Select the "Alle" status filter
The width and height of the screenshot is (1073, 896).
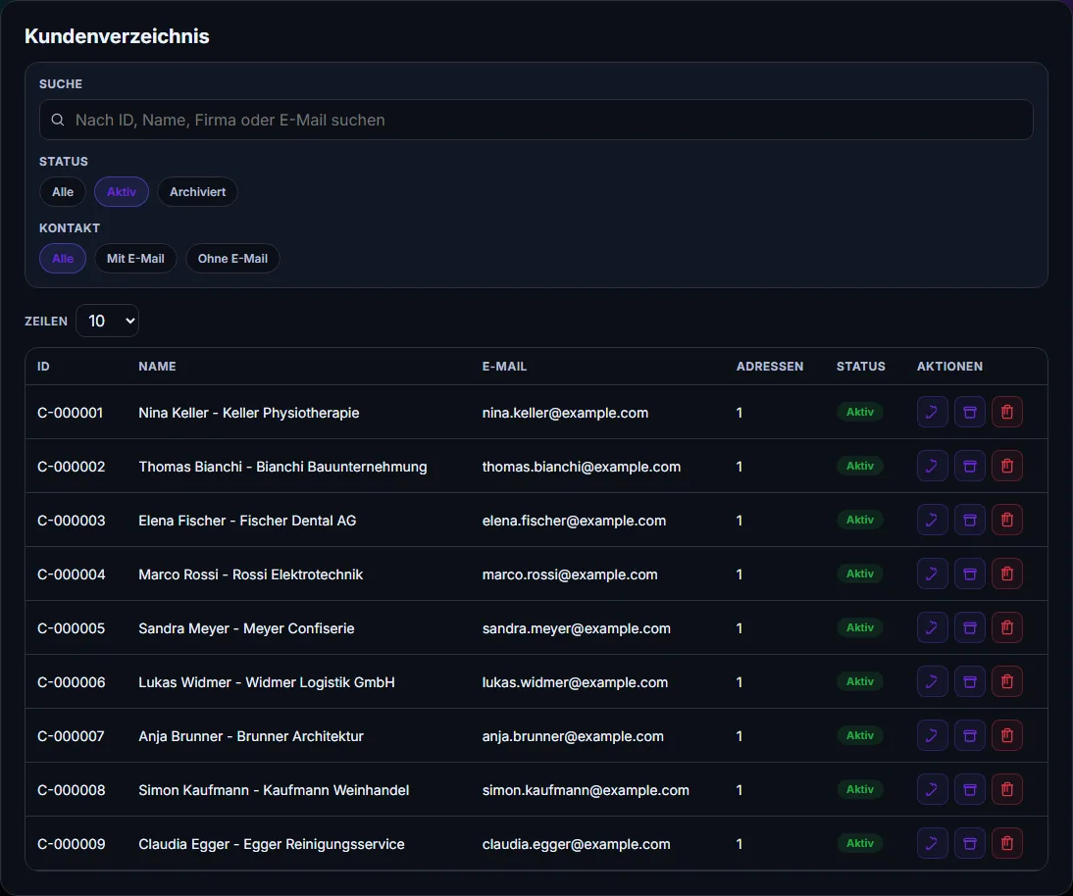point(62,192)
